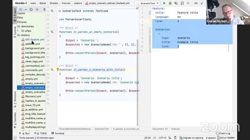Open the Run tool window
The width and height of the screenshot is (250, 140).
click(24, 133)
